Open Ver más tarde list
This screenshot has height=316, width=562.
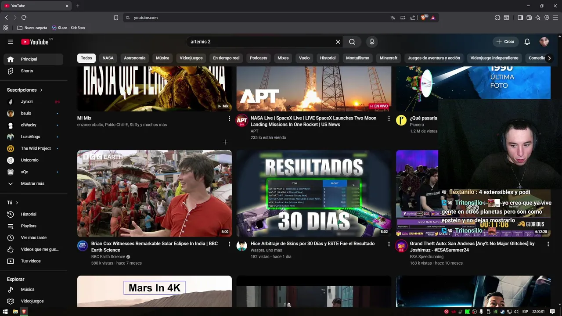[33, 237]
